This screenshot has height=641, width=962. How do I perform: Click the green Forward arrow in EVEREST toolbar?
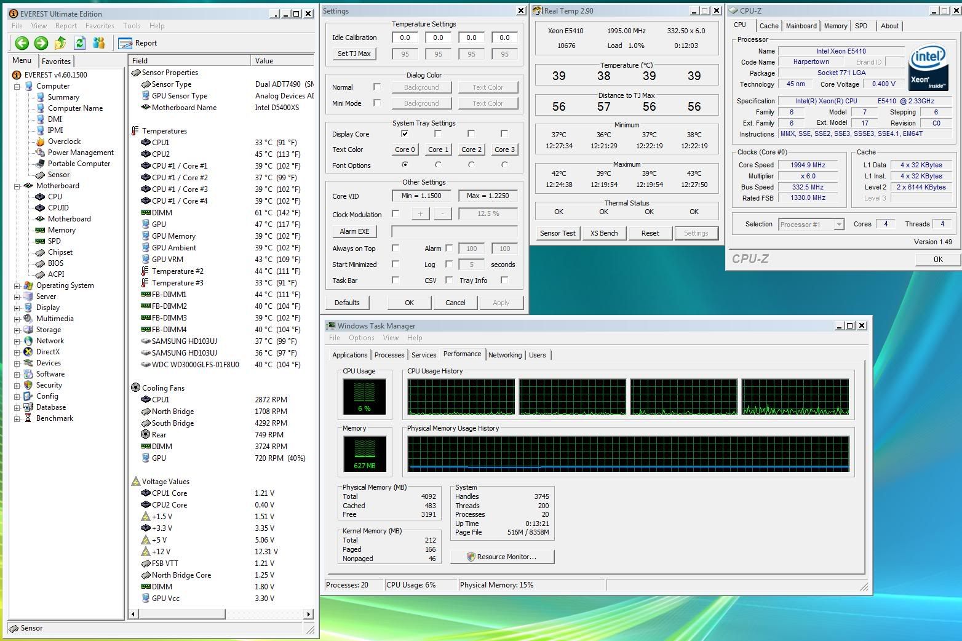(41, 43)
